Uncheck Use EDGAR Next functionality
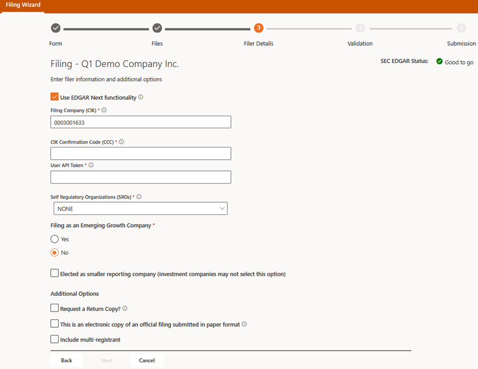This screenshot has width=478, height=369. click(55, 97)
